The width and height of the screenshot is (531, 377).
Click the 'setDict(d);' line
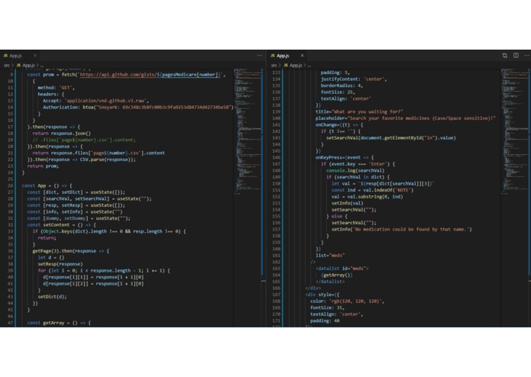coord(52,297)
